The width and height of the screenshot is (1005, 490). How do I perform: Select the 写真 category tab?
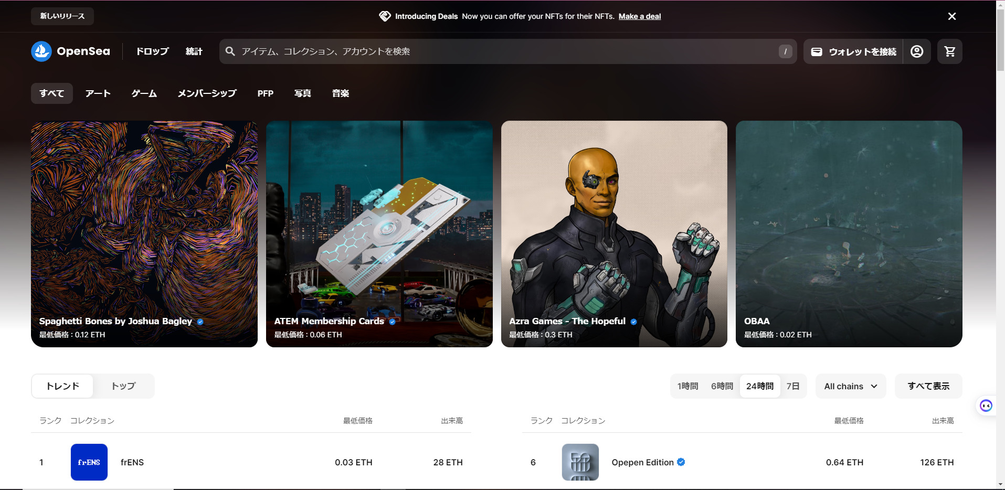[x=303, y=93]
